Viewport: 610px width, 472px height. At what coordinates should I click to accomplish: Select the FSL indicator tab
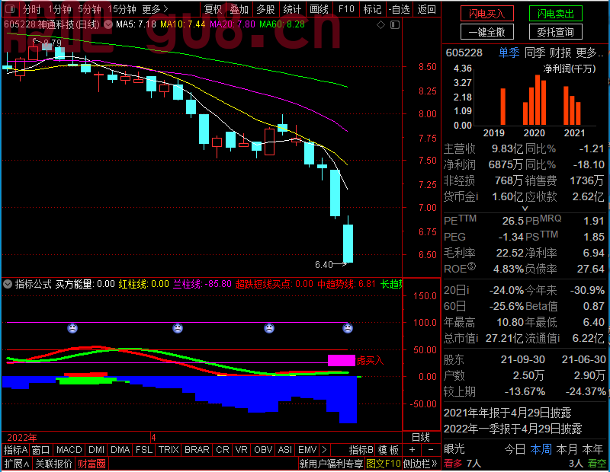tap(144, 450)
